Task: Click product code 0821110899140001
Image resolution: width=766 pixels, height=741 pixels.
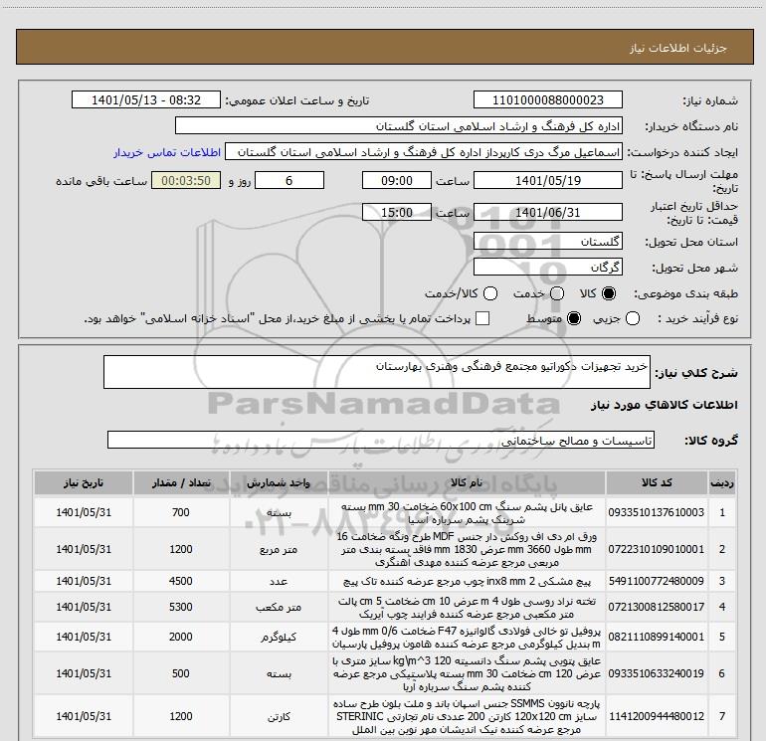Action: tap(657, 637)
